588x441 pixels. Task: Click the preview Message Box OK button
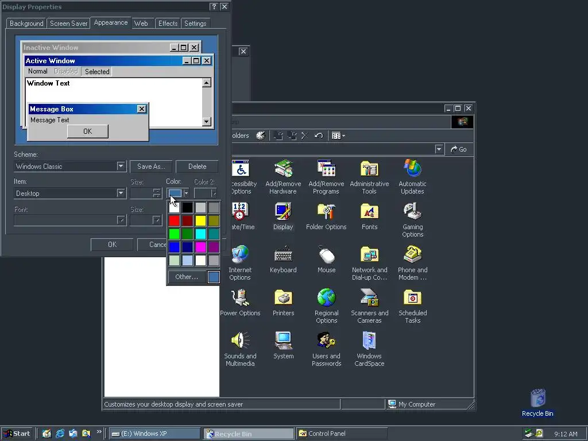coord(88,131)
